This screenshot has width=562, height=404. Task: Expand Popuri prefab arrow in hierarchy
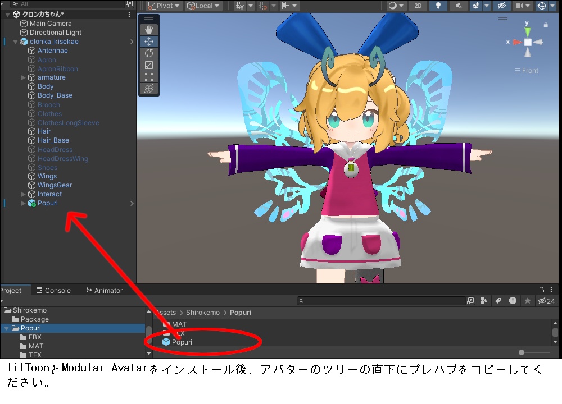(23, 203)
